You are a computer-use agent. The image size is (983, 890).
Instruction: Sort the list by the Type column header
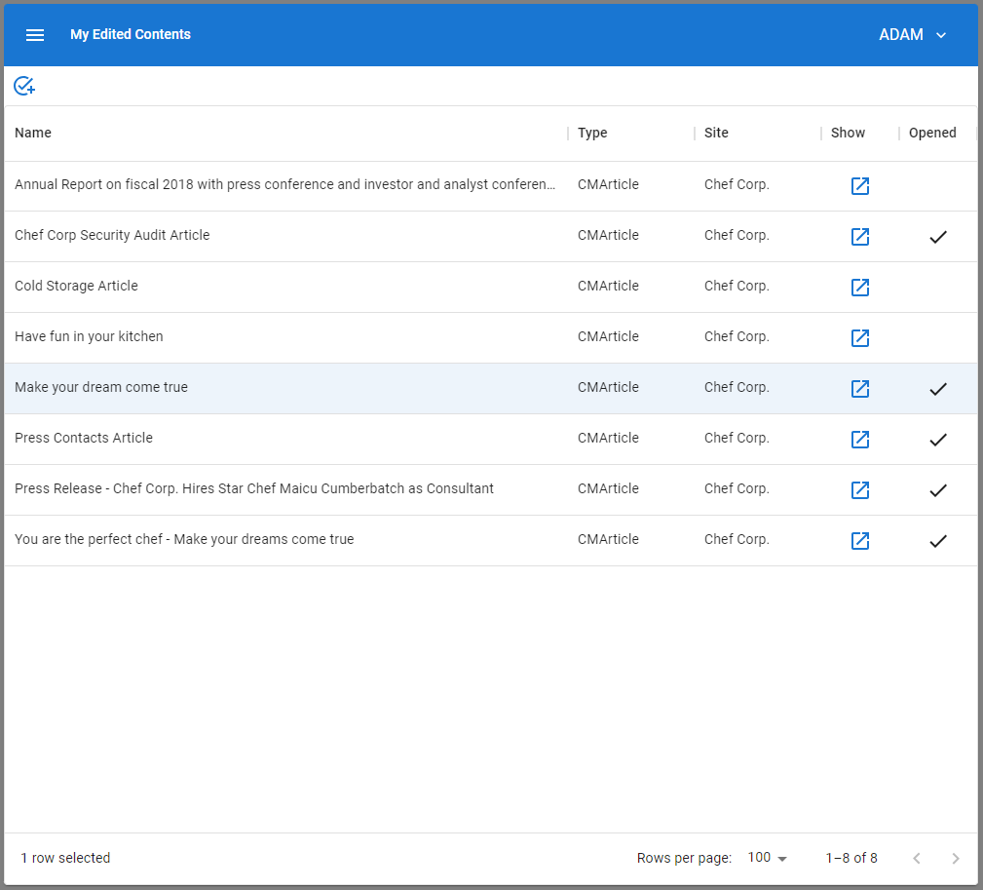pyautogui.click(x=592, y=133)
